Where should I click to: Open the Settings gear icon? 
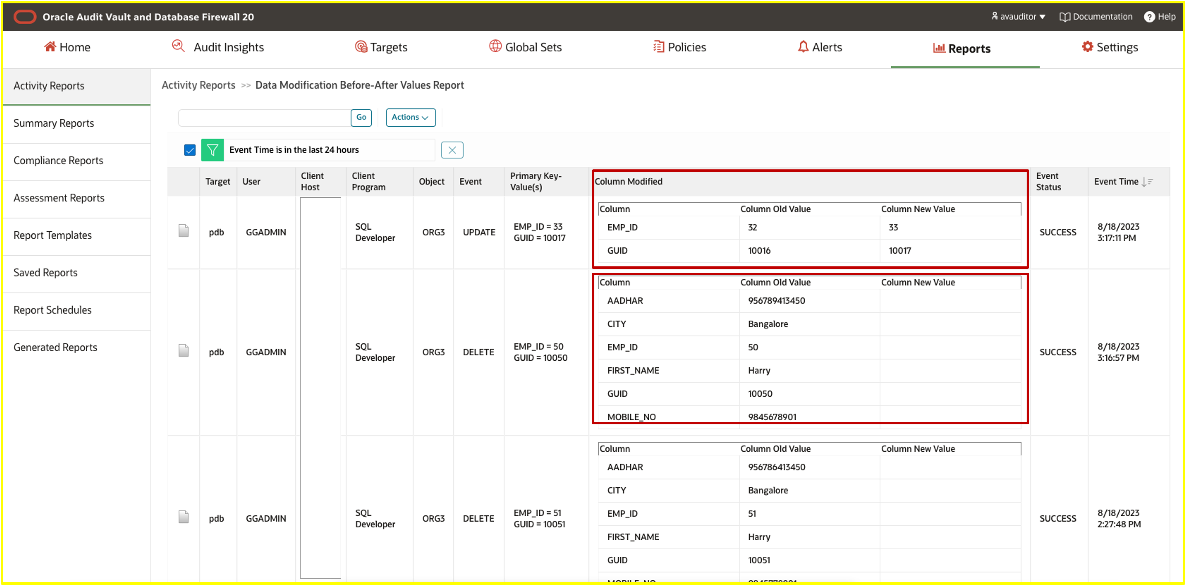(1088, 46)
